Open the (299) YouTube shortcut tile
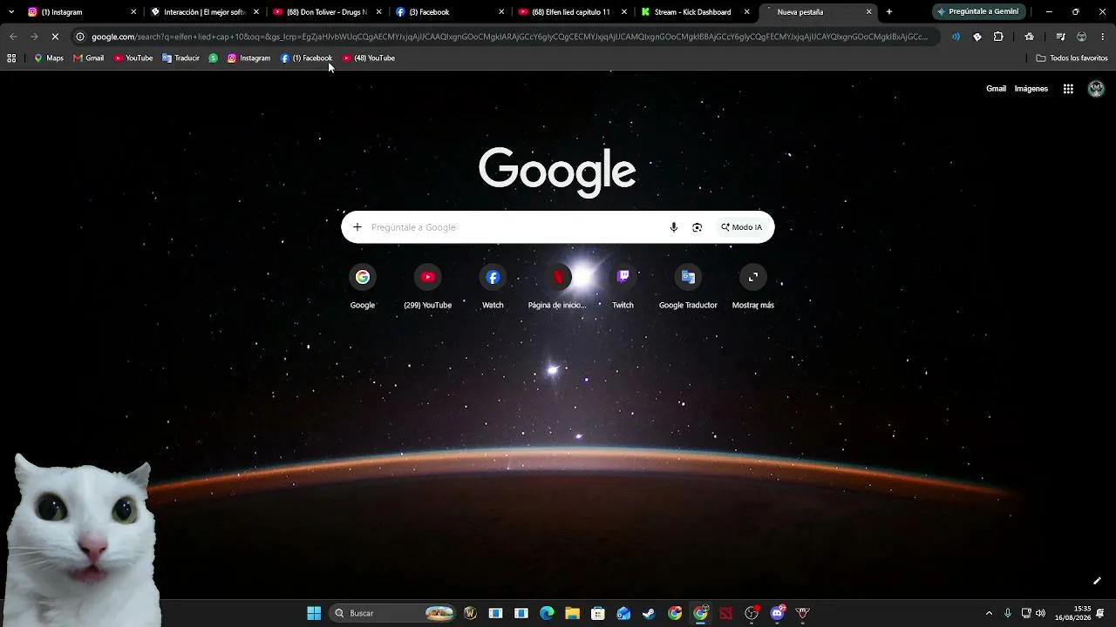Viewport: 1116px width, 627px height. pyautogui.click(x=427, y=287)
